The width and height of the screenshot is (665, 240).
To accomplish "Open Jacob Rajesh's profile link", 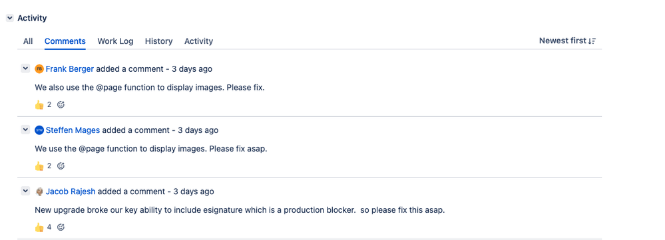I will click(x=71, y=191).
